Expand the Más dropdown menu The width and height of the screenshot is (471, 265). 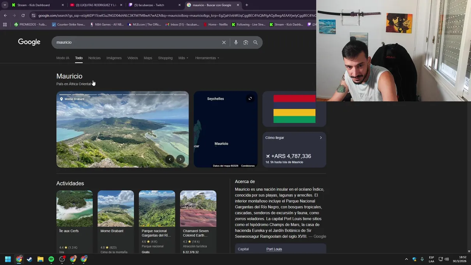(x=183, y=58)
